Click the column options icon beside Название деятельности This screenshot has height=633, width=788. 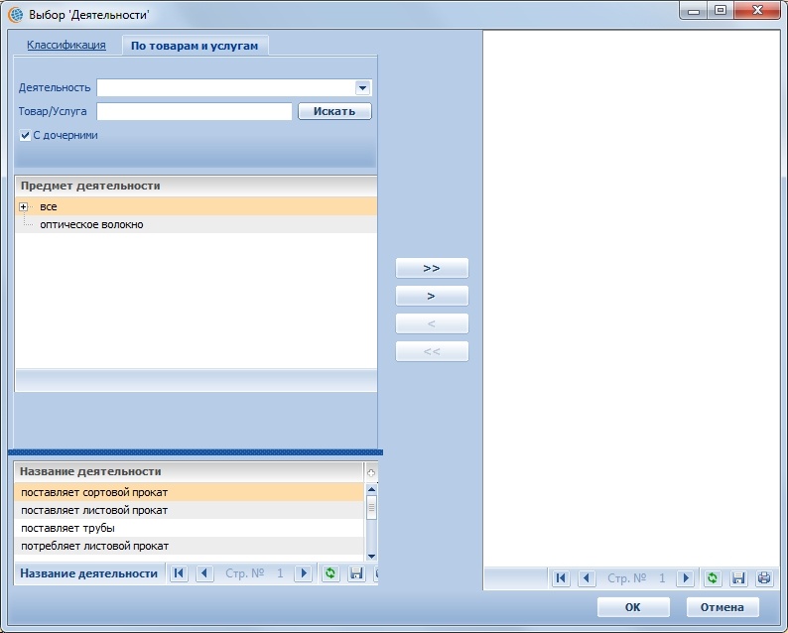(x=371, y=472)
